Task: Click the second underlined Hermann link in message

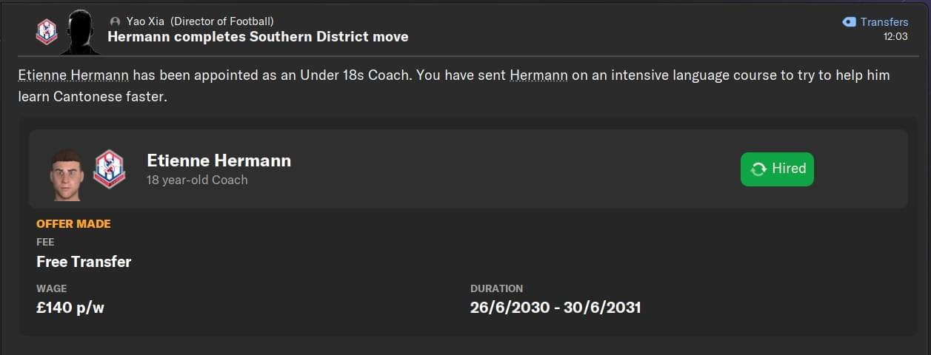Action: pos(538,75)
